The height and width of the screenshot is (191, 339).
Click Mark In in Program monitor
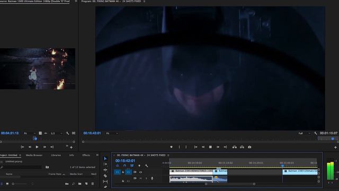coord(179,147)
